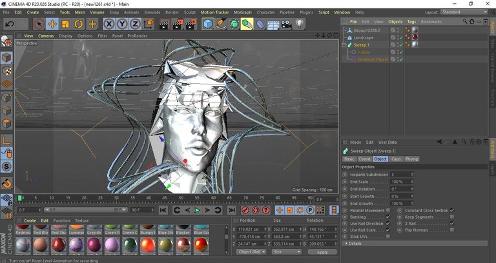Image resolution: width=496 pixels, height=263 pixels.
Task: Add a Light object
Action: pos(300,24)
